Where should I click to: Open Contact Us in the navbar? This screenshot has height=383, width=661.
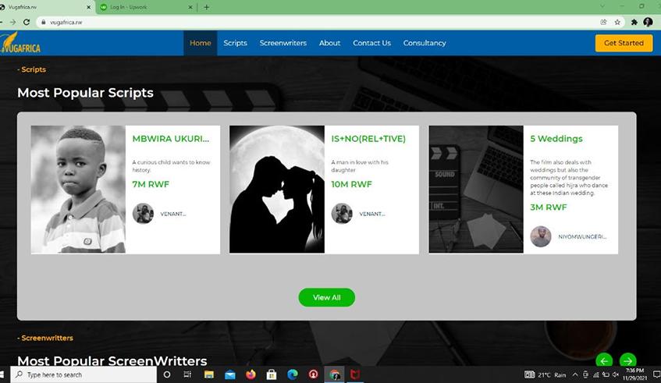[371, 43]
